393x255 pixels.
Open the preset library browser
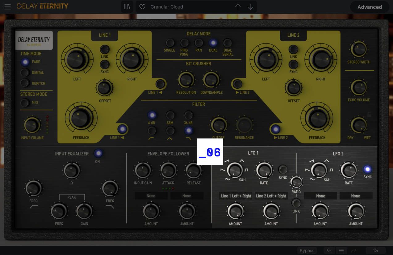[127, 6]
